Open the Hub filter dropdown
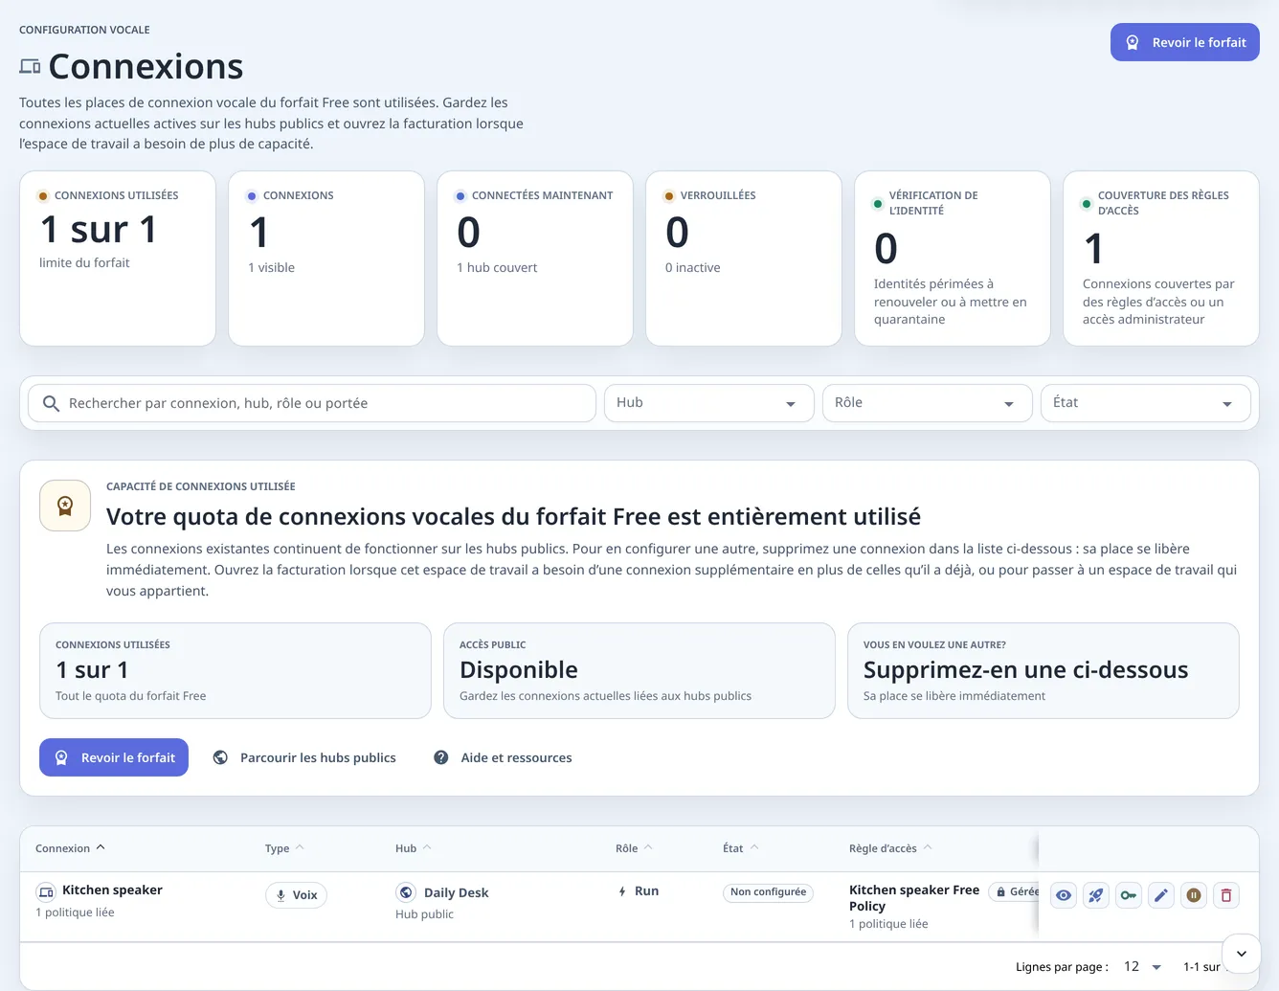This screenshot has width=1279, height=991. pyautogui.click(x=709, y=403)
